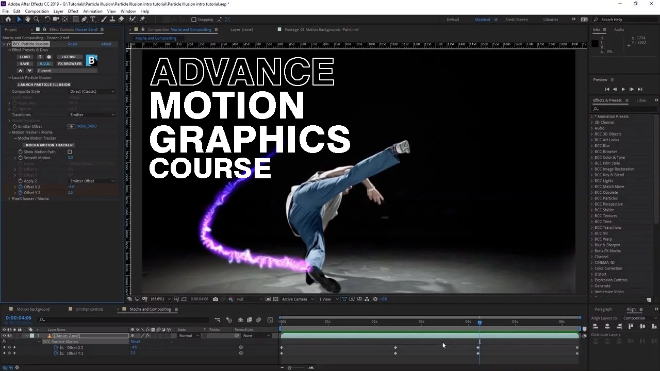Viewport: 660px width, 371px height.
Task: Play the preview with Play button
Action: [623, 89]
